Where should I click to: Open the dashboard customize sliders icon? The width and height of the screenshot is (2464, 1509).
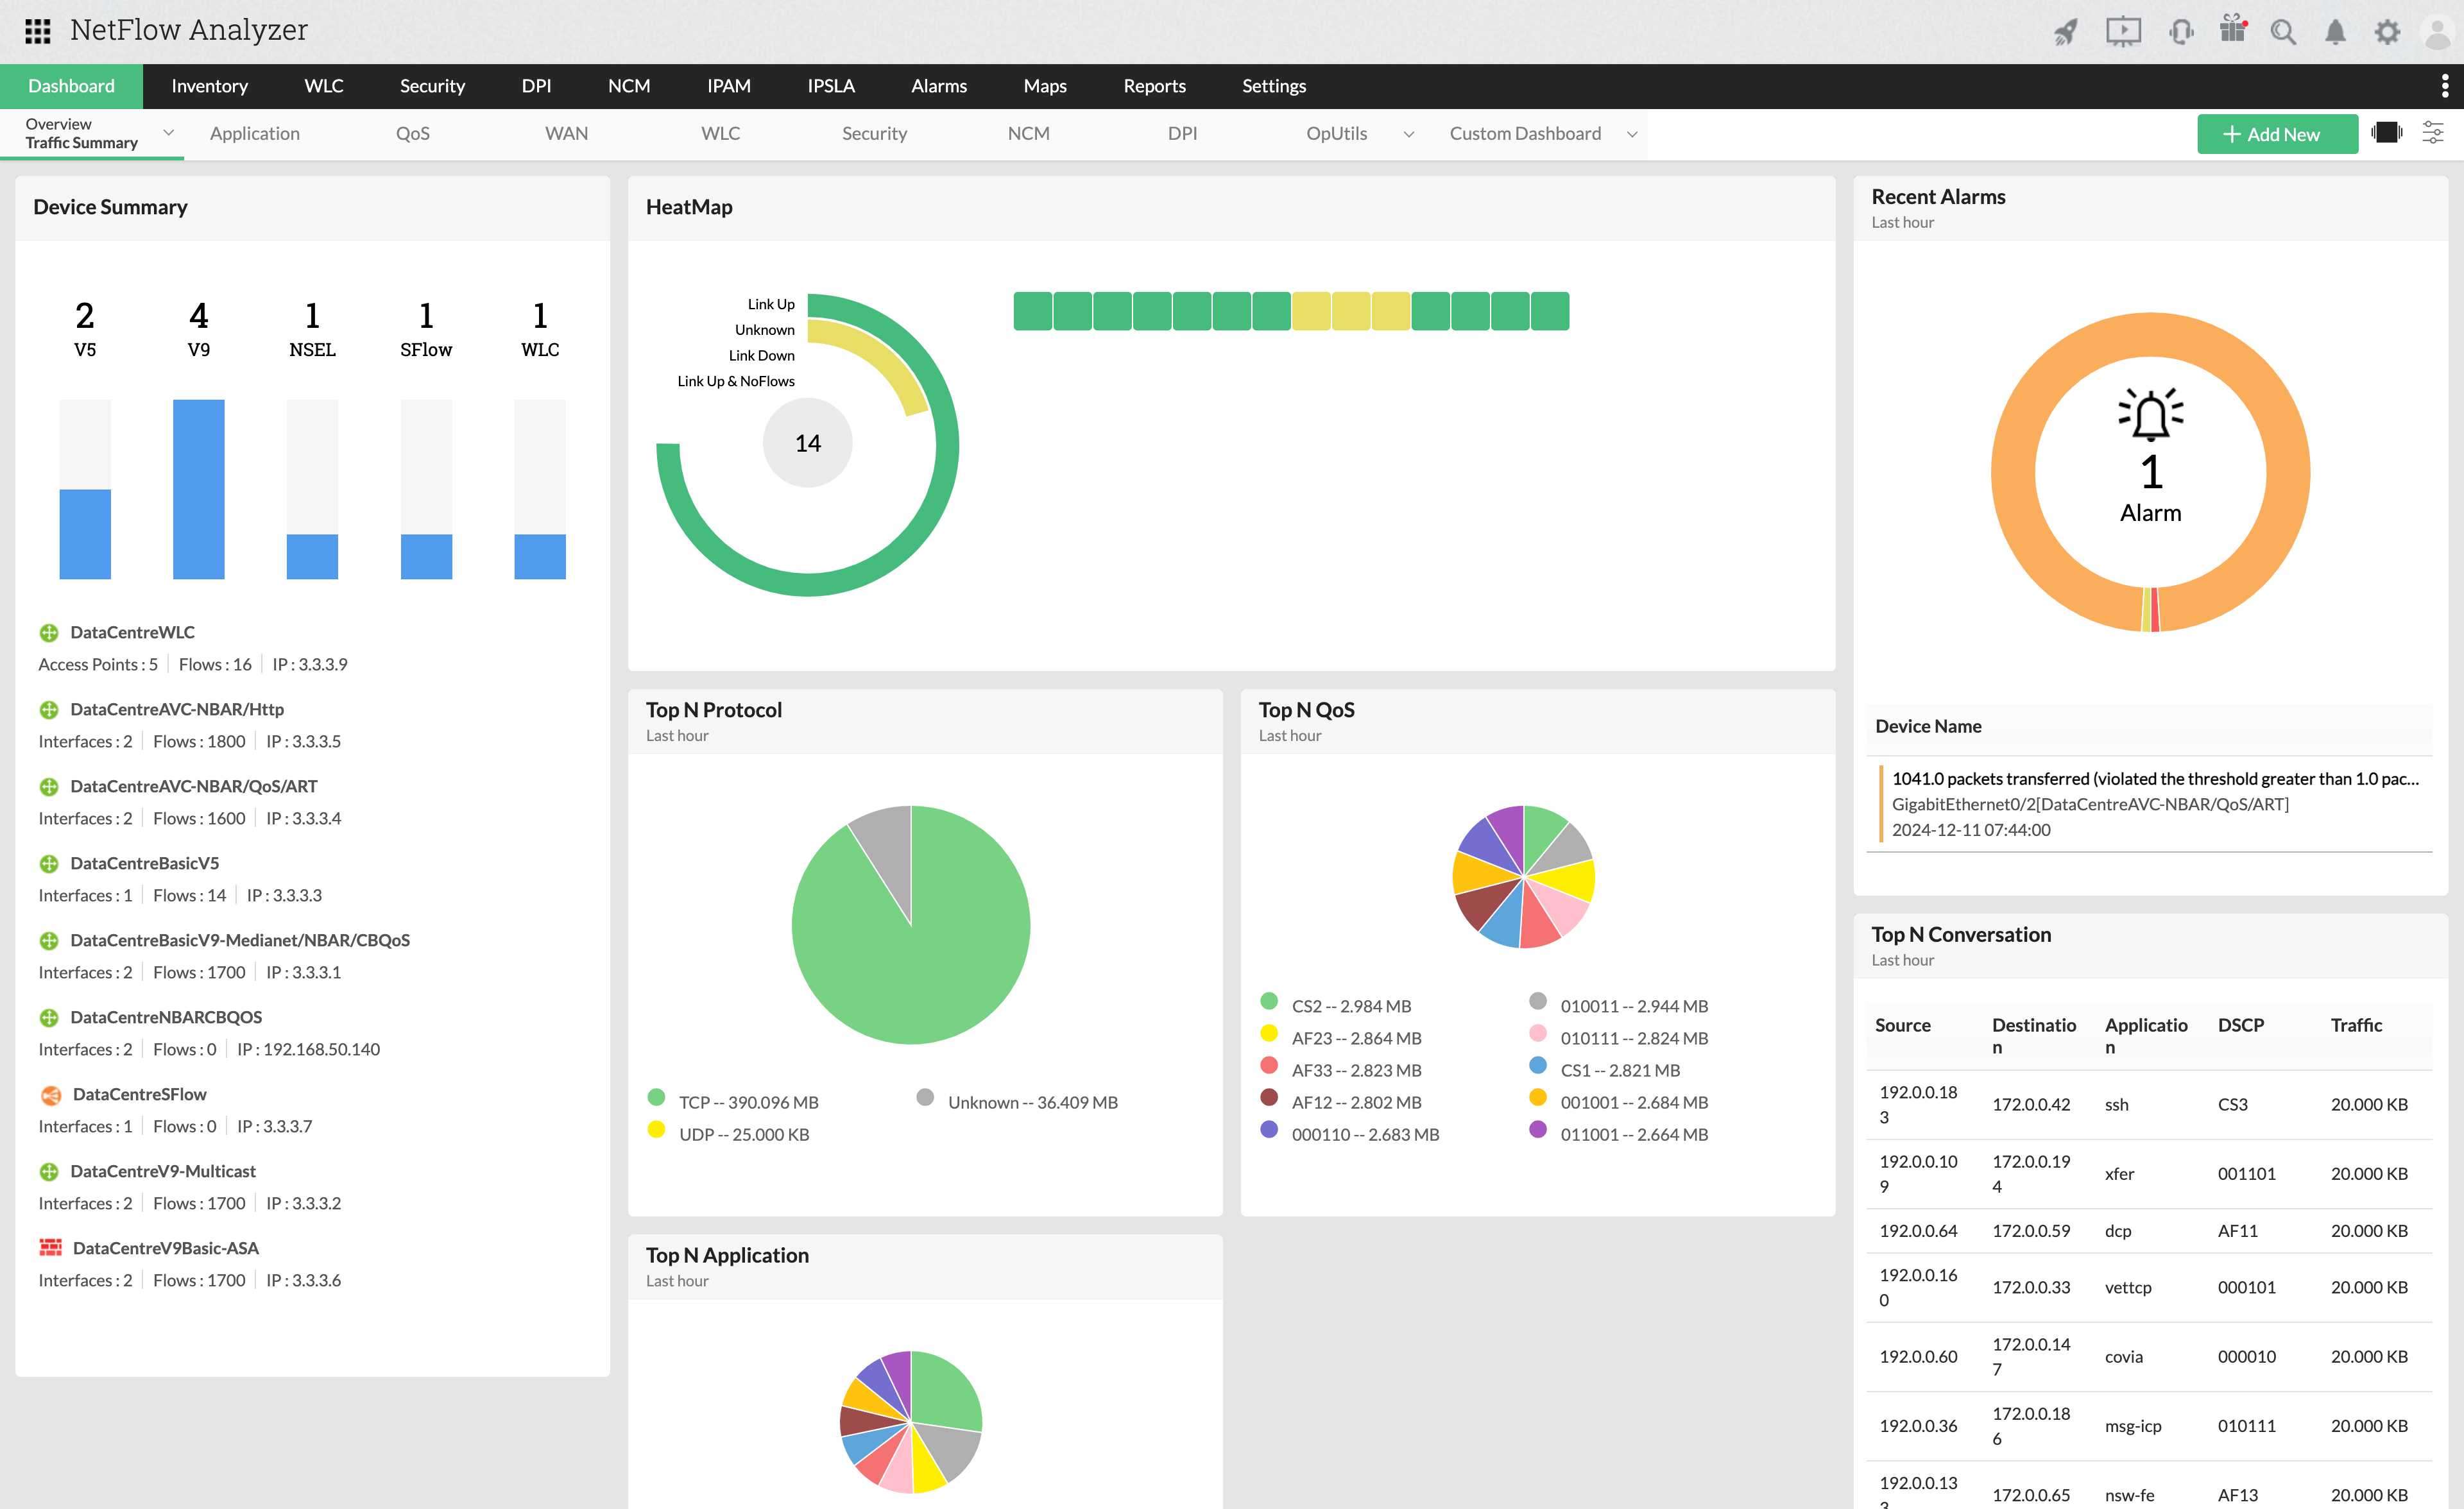click(2433, 133)
